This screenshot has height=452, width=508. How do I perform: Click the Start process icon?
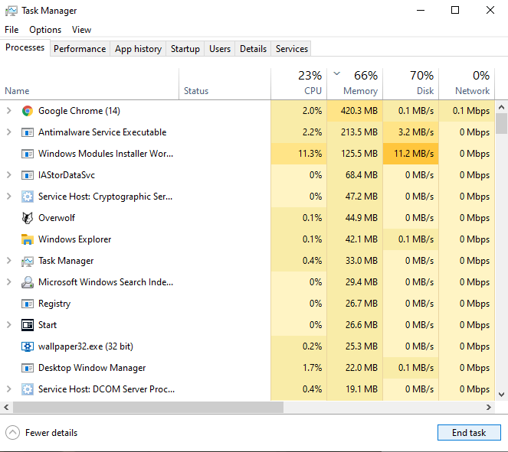click(x=28, y=325)
